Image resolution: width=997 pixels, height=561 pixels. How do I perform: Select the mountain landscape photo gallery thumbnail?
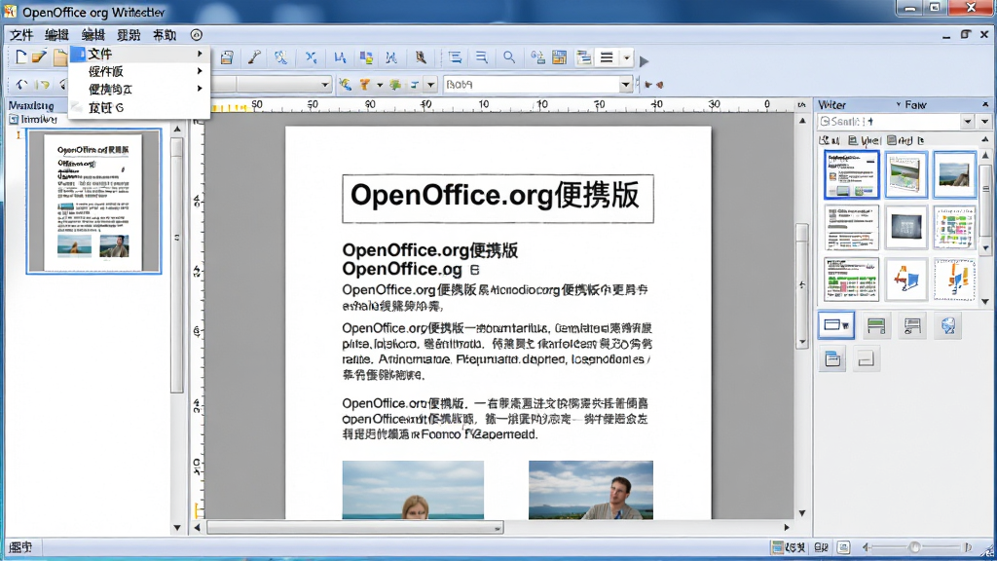pos(954,174)
